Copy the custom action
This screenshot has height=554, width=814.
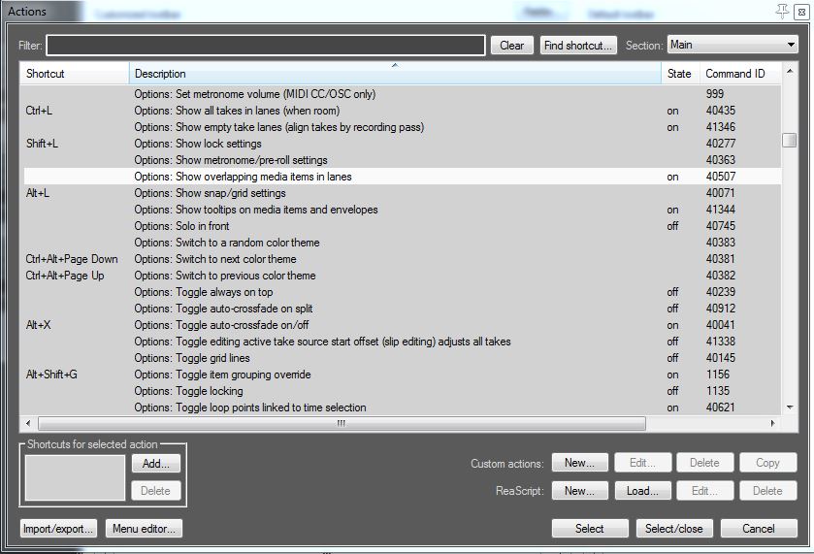pyautogui.click(x=767, y=463)
